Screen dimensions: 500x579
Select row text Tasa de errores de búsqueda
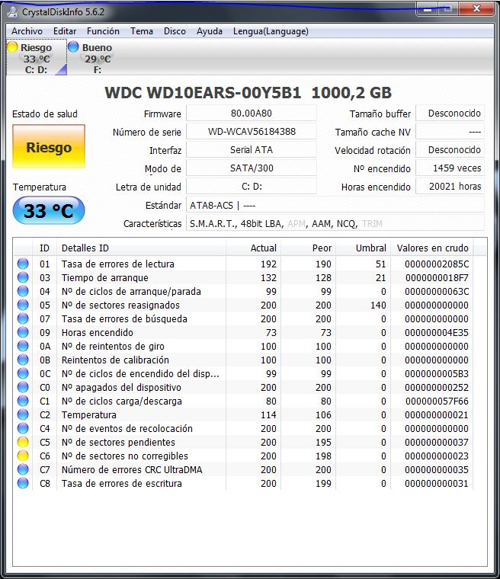click(x=124, y=318)
